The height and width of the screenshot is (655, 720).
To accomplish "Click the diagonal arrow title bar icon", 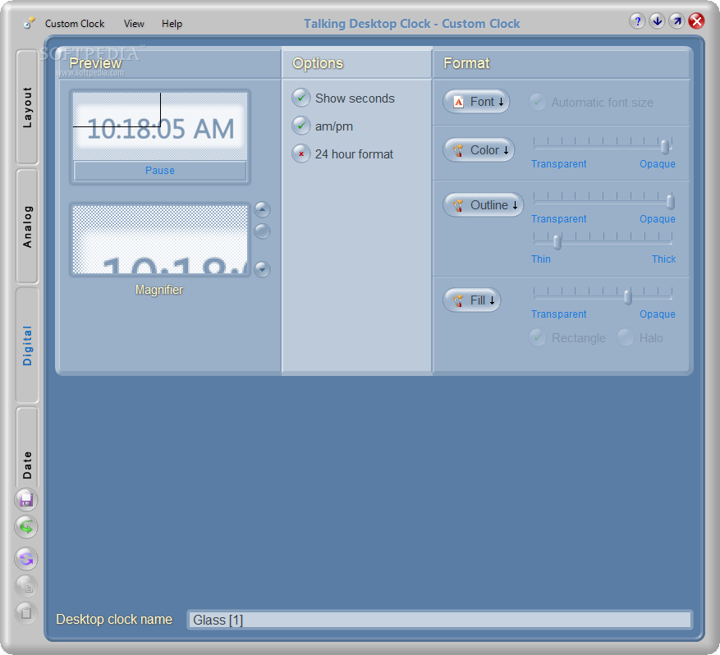I will pyautogui.click(x=676, y=21).
